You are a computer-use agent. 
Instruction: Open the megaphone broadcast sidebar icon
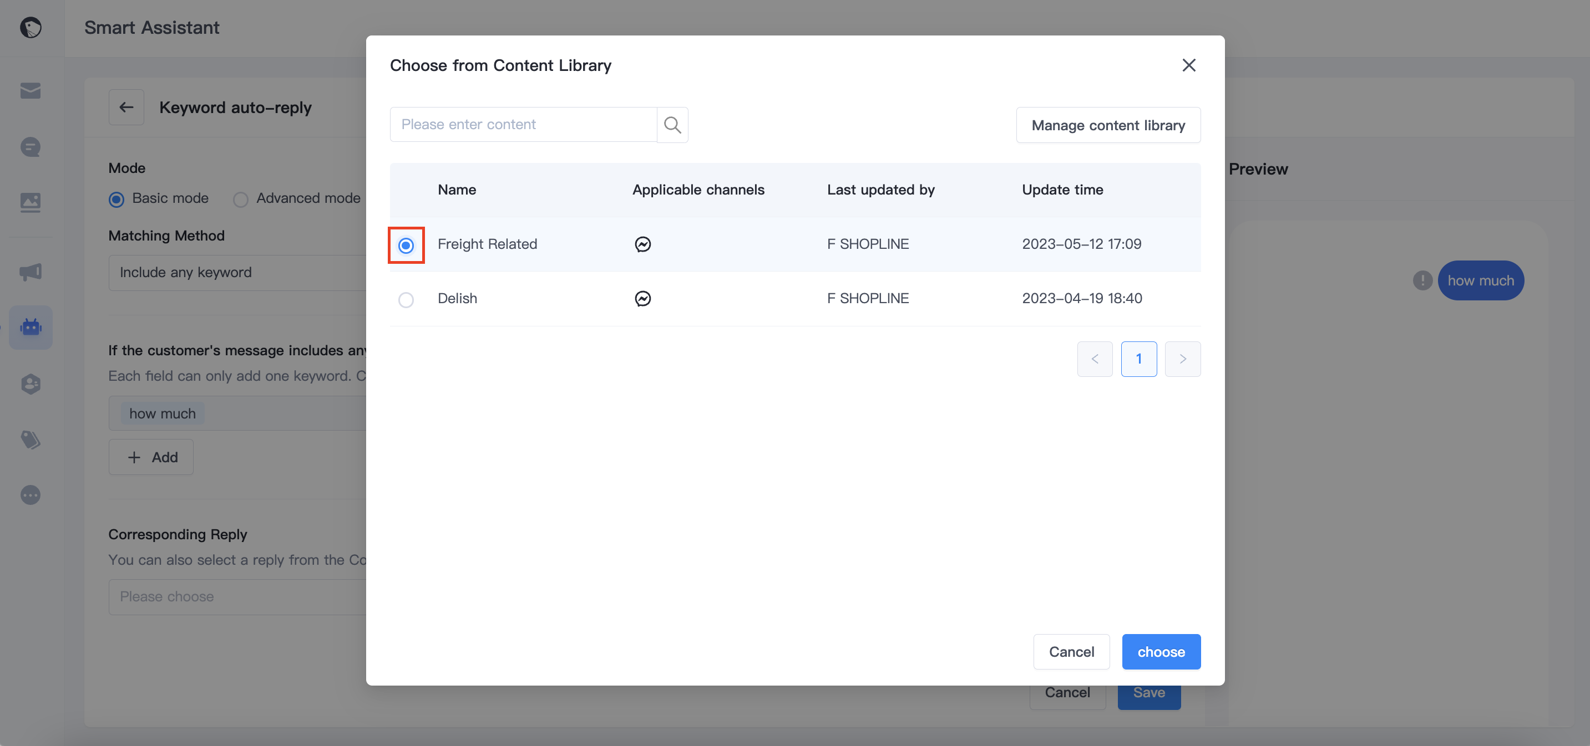click(x=31, y=272)
